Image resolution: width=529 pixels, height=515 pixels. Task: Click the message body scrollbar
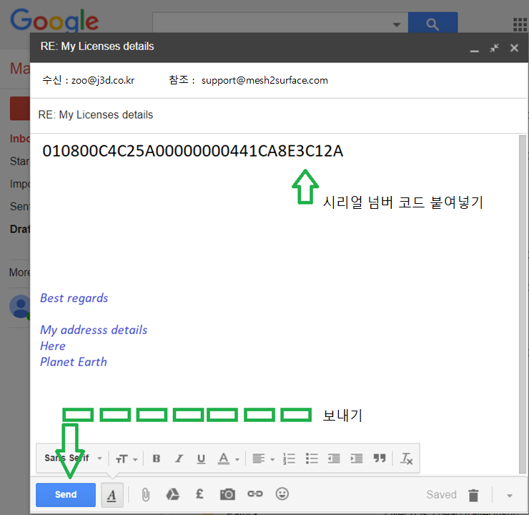tap(523, 304)
